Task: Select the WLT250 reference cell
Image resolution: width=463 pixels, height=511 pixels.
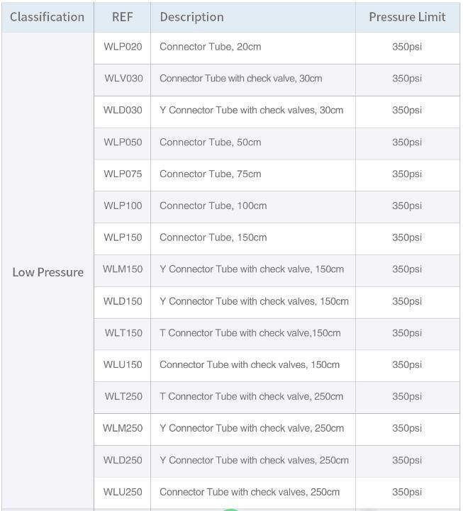Action: tap(123, 397)
